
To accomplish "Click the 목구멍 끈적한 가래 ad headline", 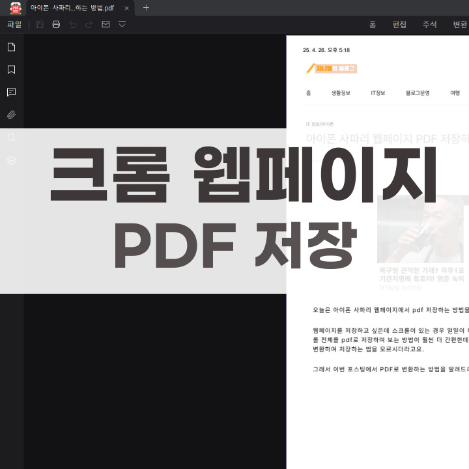I will click(x=421, y=275).
